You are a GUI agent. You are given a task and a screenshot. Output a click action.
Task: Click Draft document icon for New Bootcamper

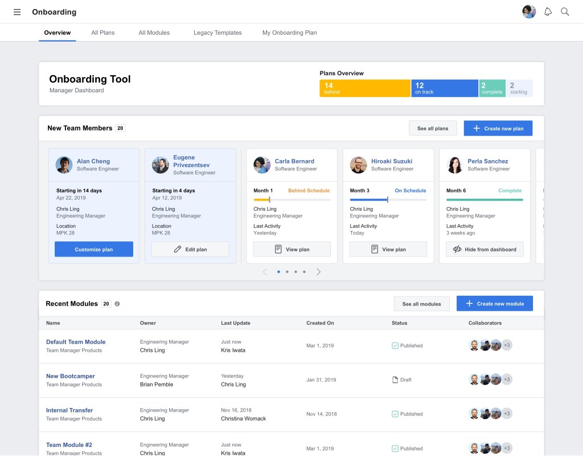[x=395, y=380]
